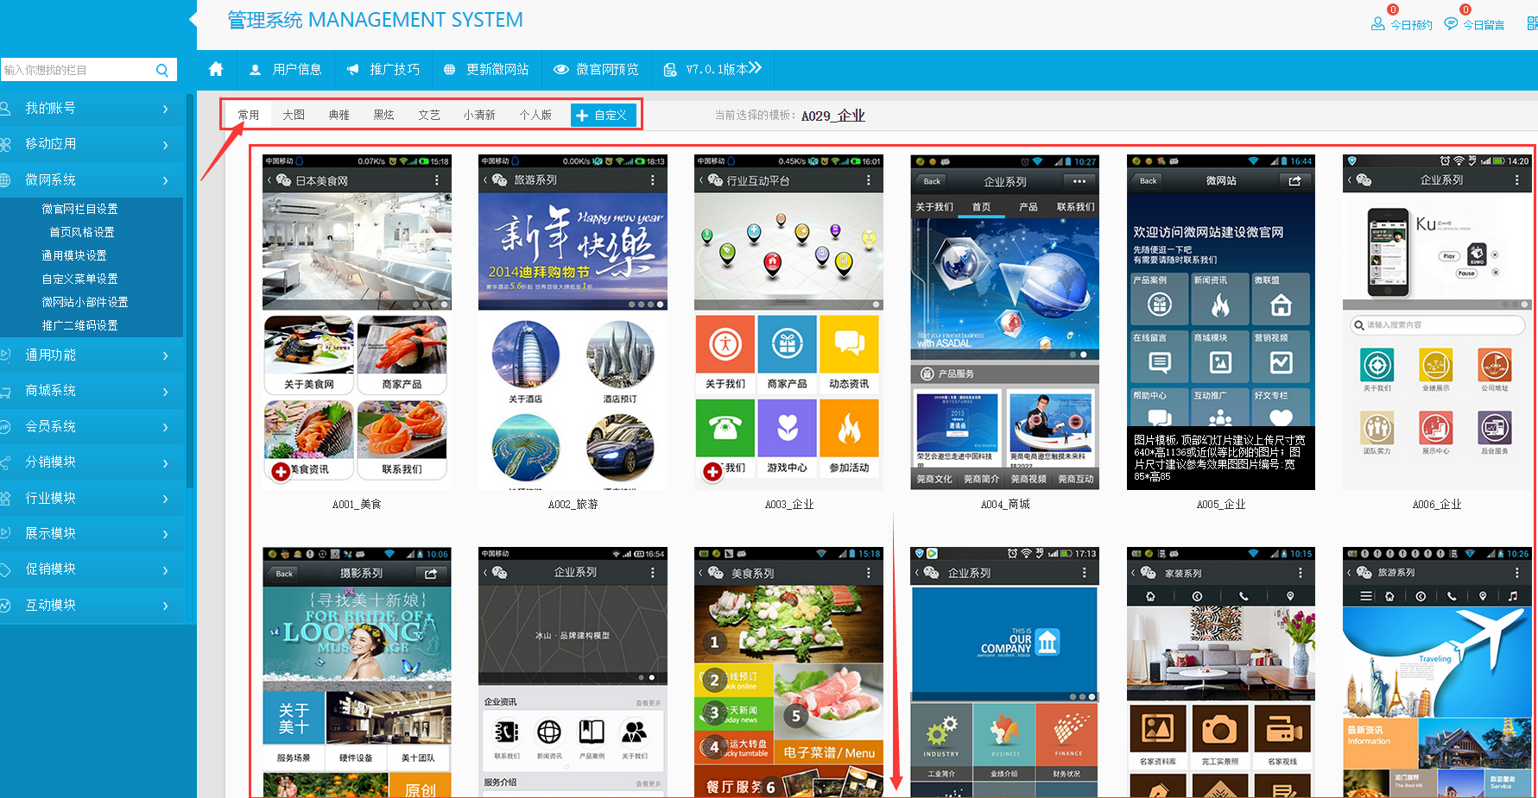Select the 大图 template tab
Screen dimensions: 1538x798
294,115
